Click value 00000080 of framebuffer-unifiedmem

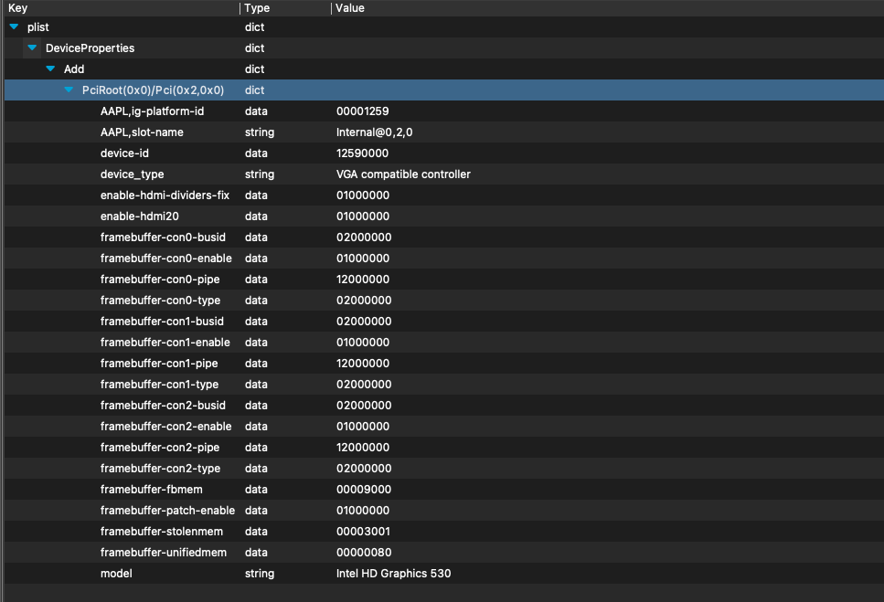pyautogui.click(x=364, y=553)
